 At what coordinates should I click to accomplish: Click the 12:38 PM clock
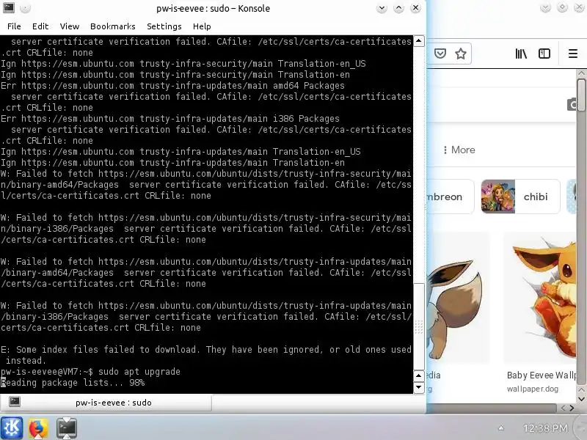[x=545, y=428]
